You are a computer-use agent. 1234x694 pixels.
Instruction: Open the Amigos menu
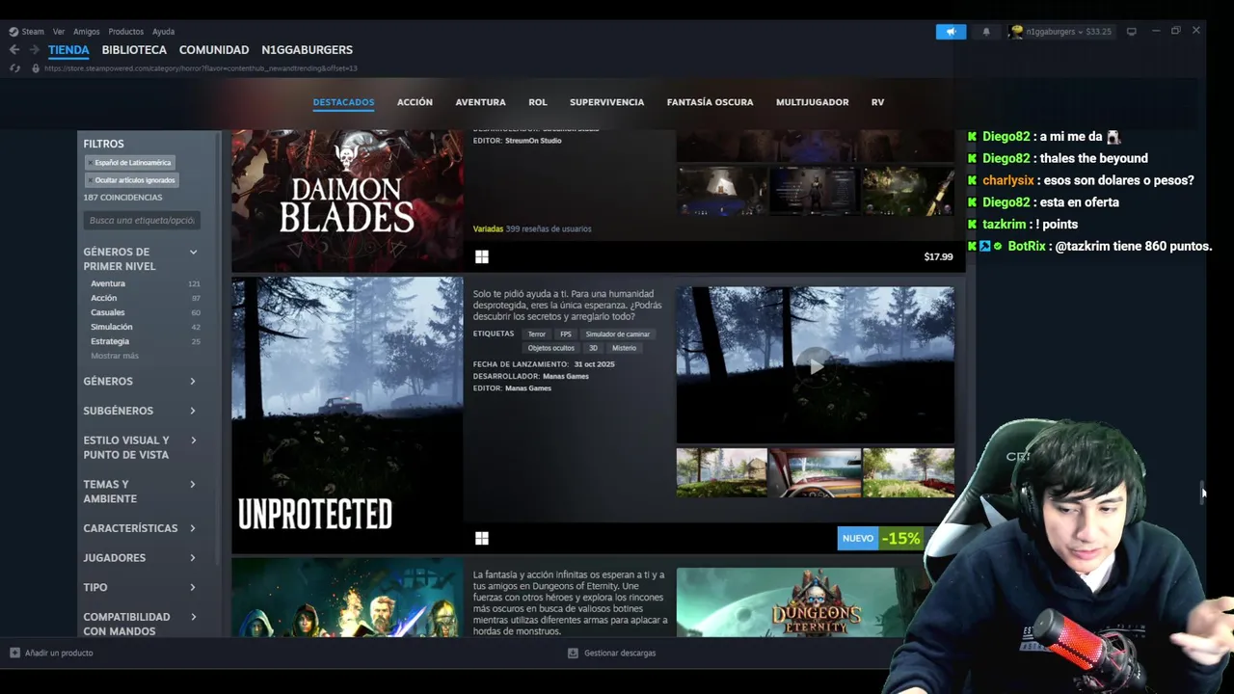pos(87,32)
